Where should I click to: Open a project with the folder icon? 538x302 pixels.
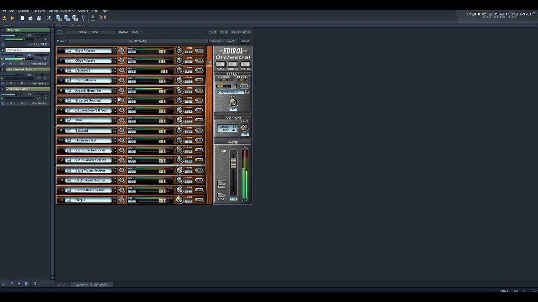(30, 18)
